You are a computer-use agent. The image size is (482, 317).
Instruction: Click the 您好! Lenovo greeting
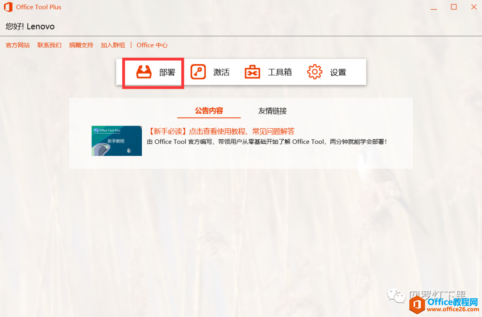(x=30, y=26)
